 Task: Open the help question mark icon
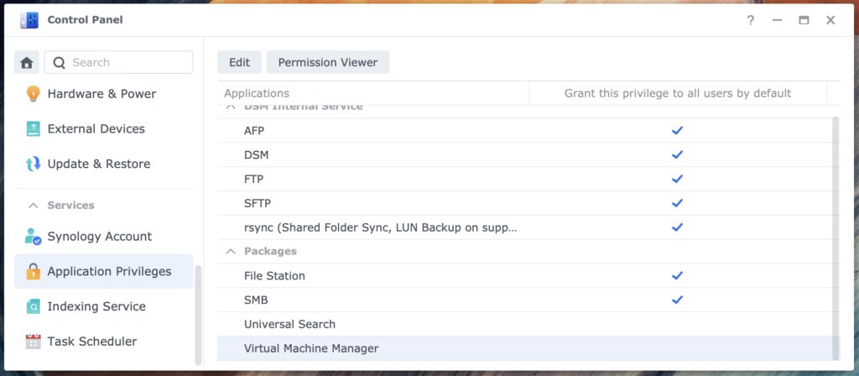(x=751, y=20)
